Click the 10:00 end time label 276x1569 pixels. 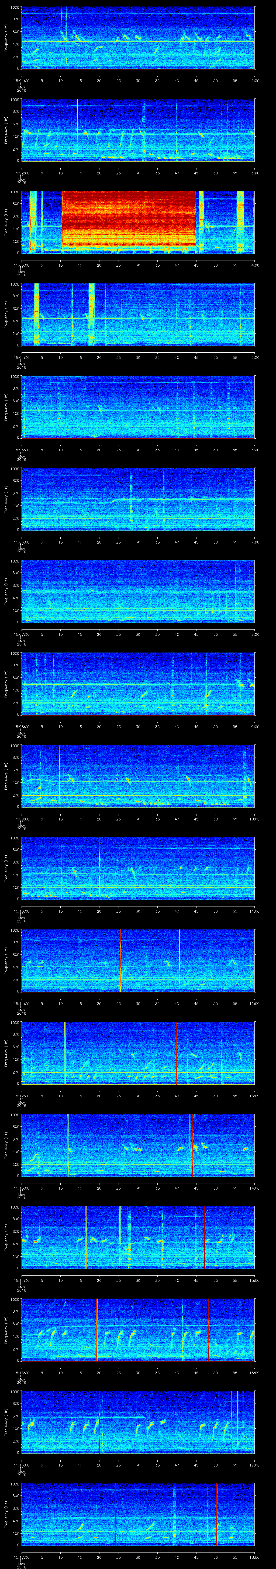[x=254, y=819]
